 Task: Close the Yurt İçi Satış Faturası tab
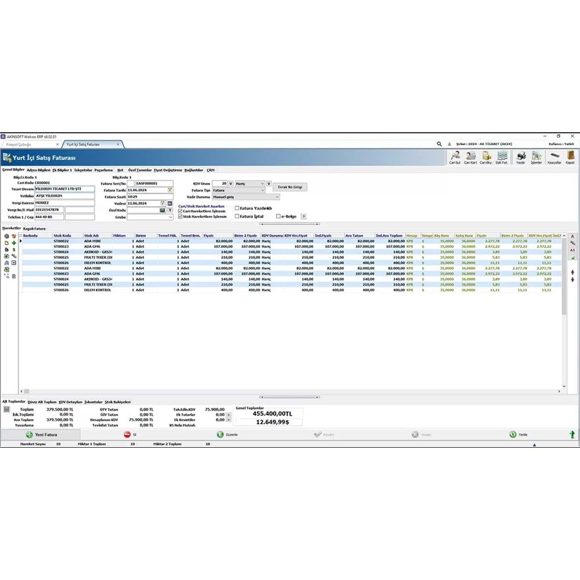point(118,144)
